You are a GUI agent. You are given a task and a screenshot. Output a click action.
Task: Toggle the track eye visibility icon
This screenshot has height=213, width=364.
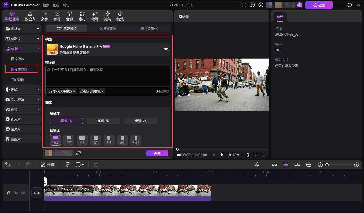pyautogui.click(x=16, y=193)
